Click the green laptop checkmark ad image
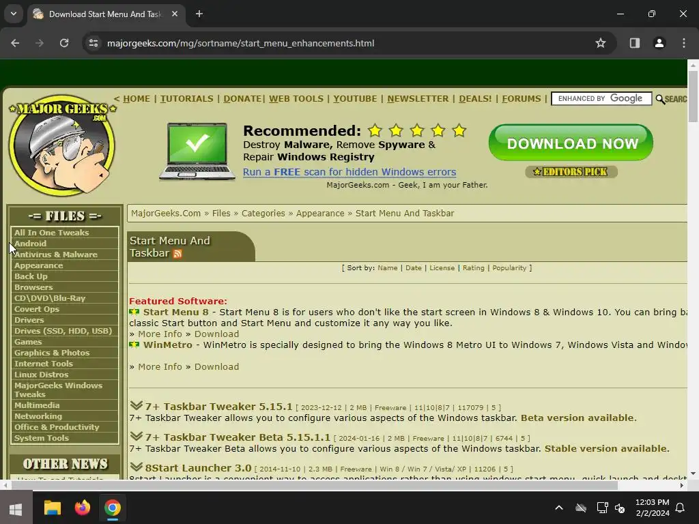The image size is (699, 524). point(197,151)
